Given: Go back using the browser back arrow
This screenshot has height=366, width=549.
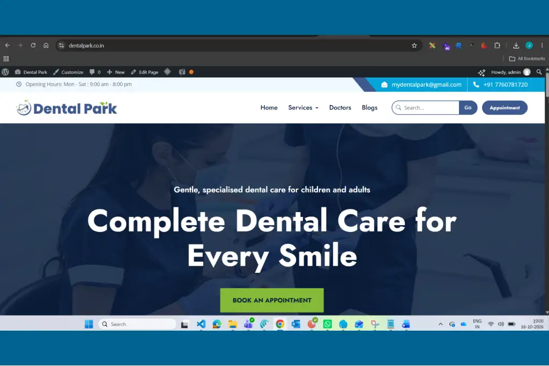Looking at the screenshot, I should click(8, 46).
